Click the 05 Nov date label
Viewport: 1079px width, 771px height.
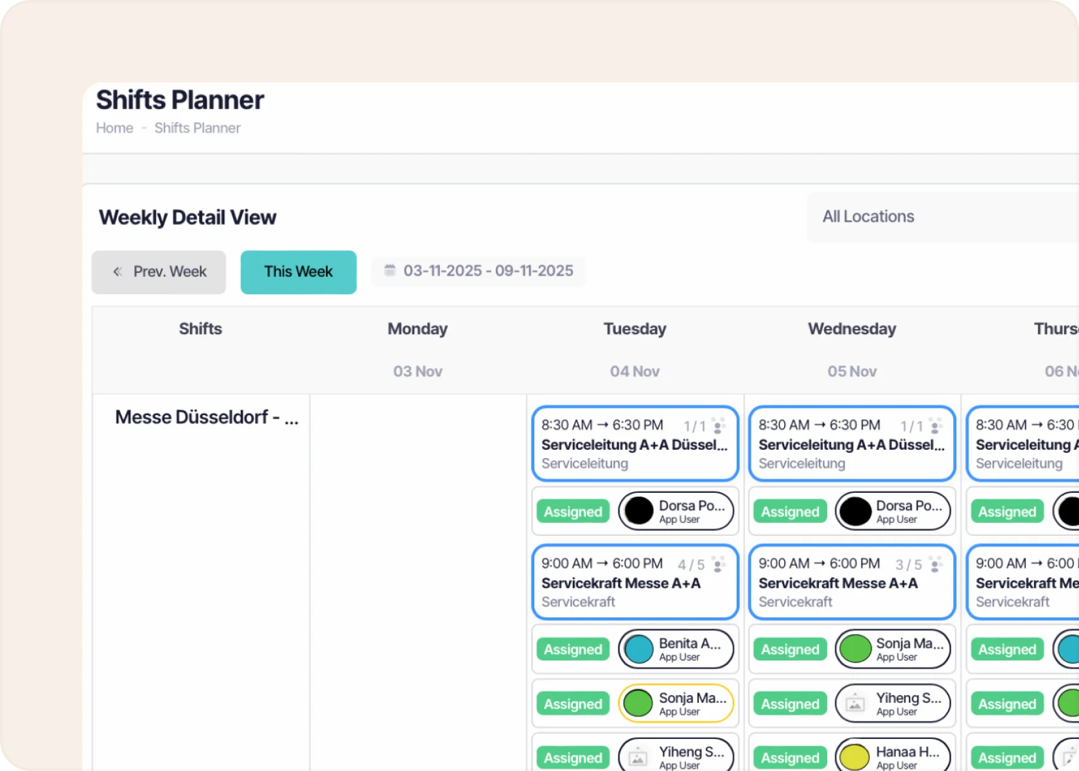pyautogui.click(x=852, y=371)
